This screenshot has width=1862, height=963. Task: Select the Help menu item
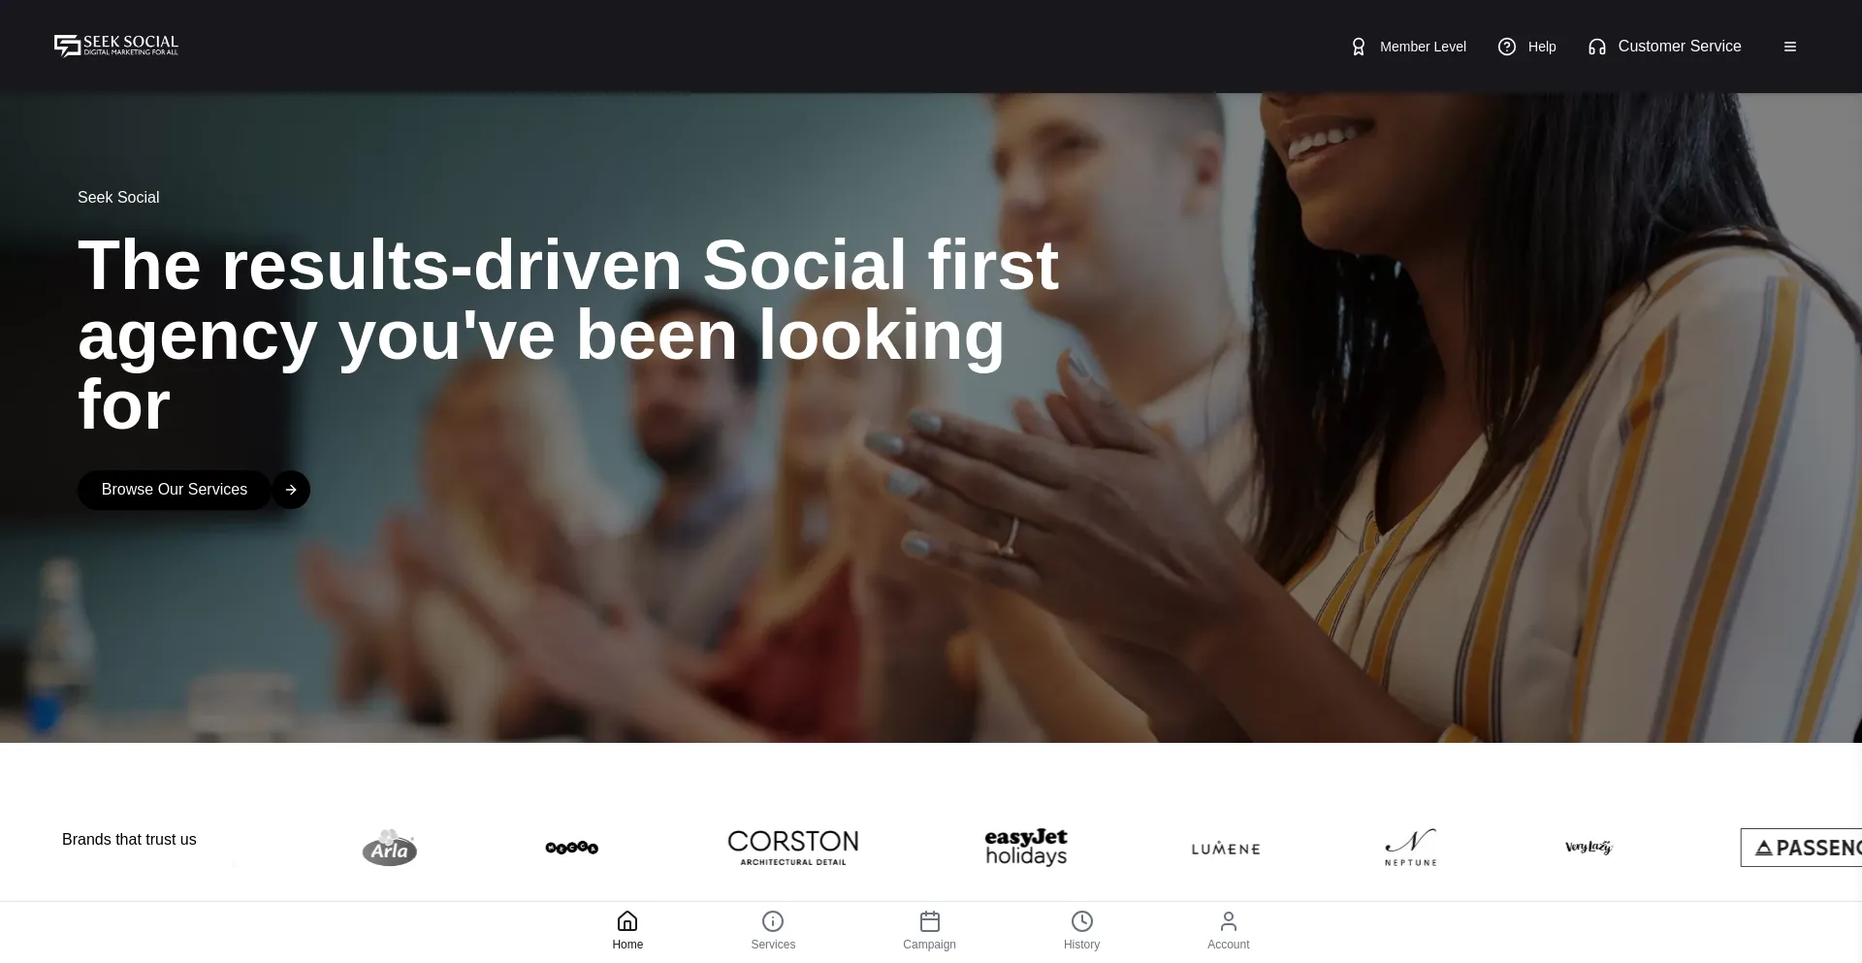1542,47
